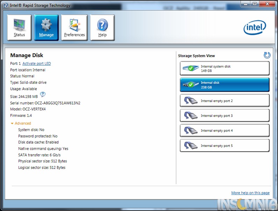Viewport: 278px width, 211px height.
Task: Click the Manage Disk heading
Action: [27, 55]
